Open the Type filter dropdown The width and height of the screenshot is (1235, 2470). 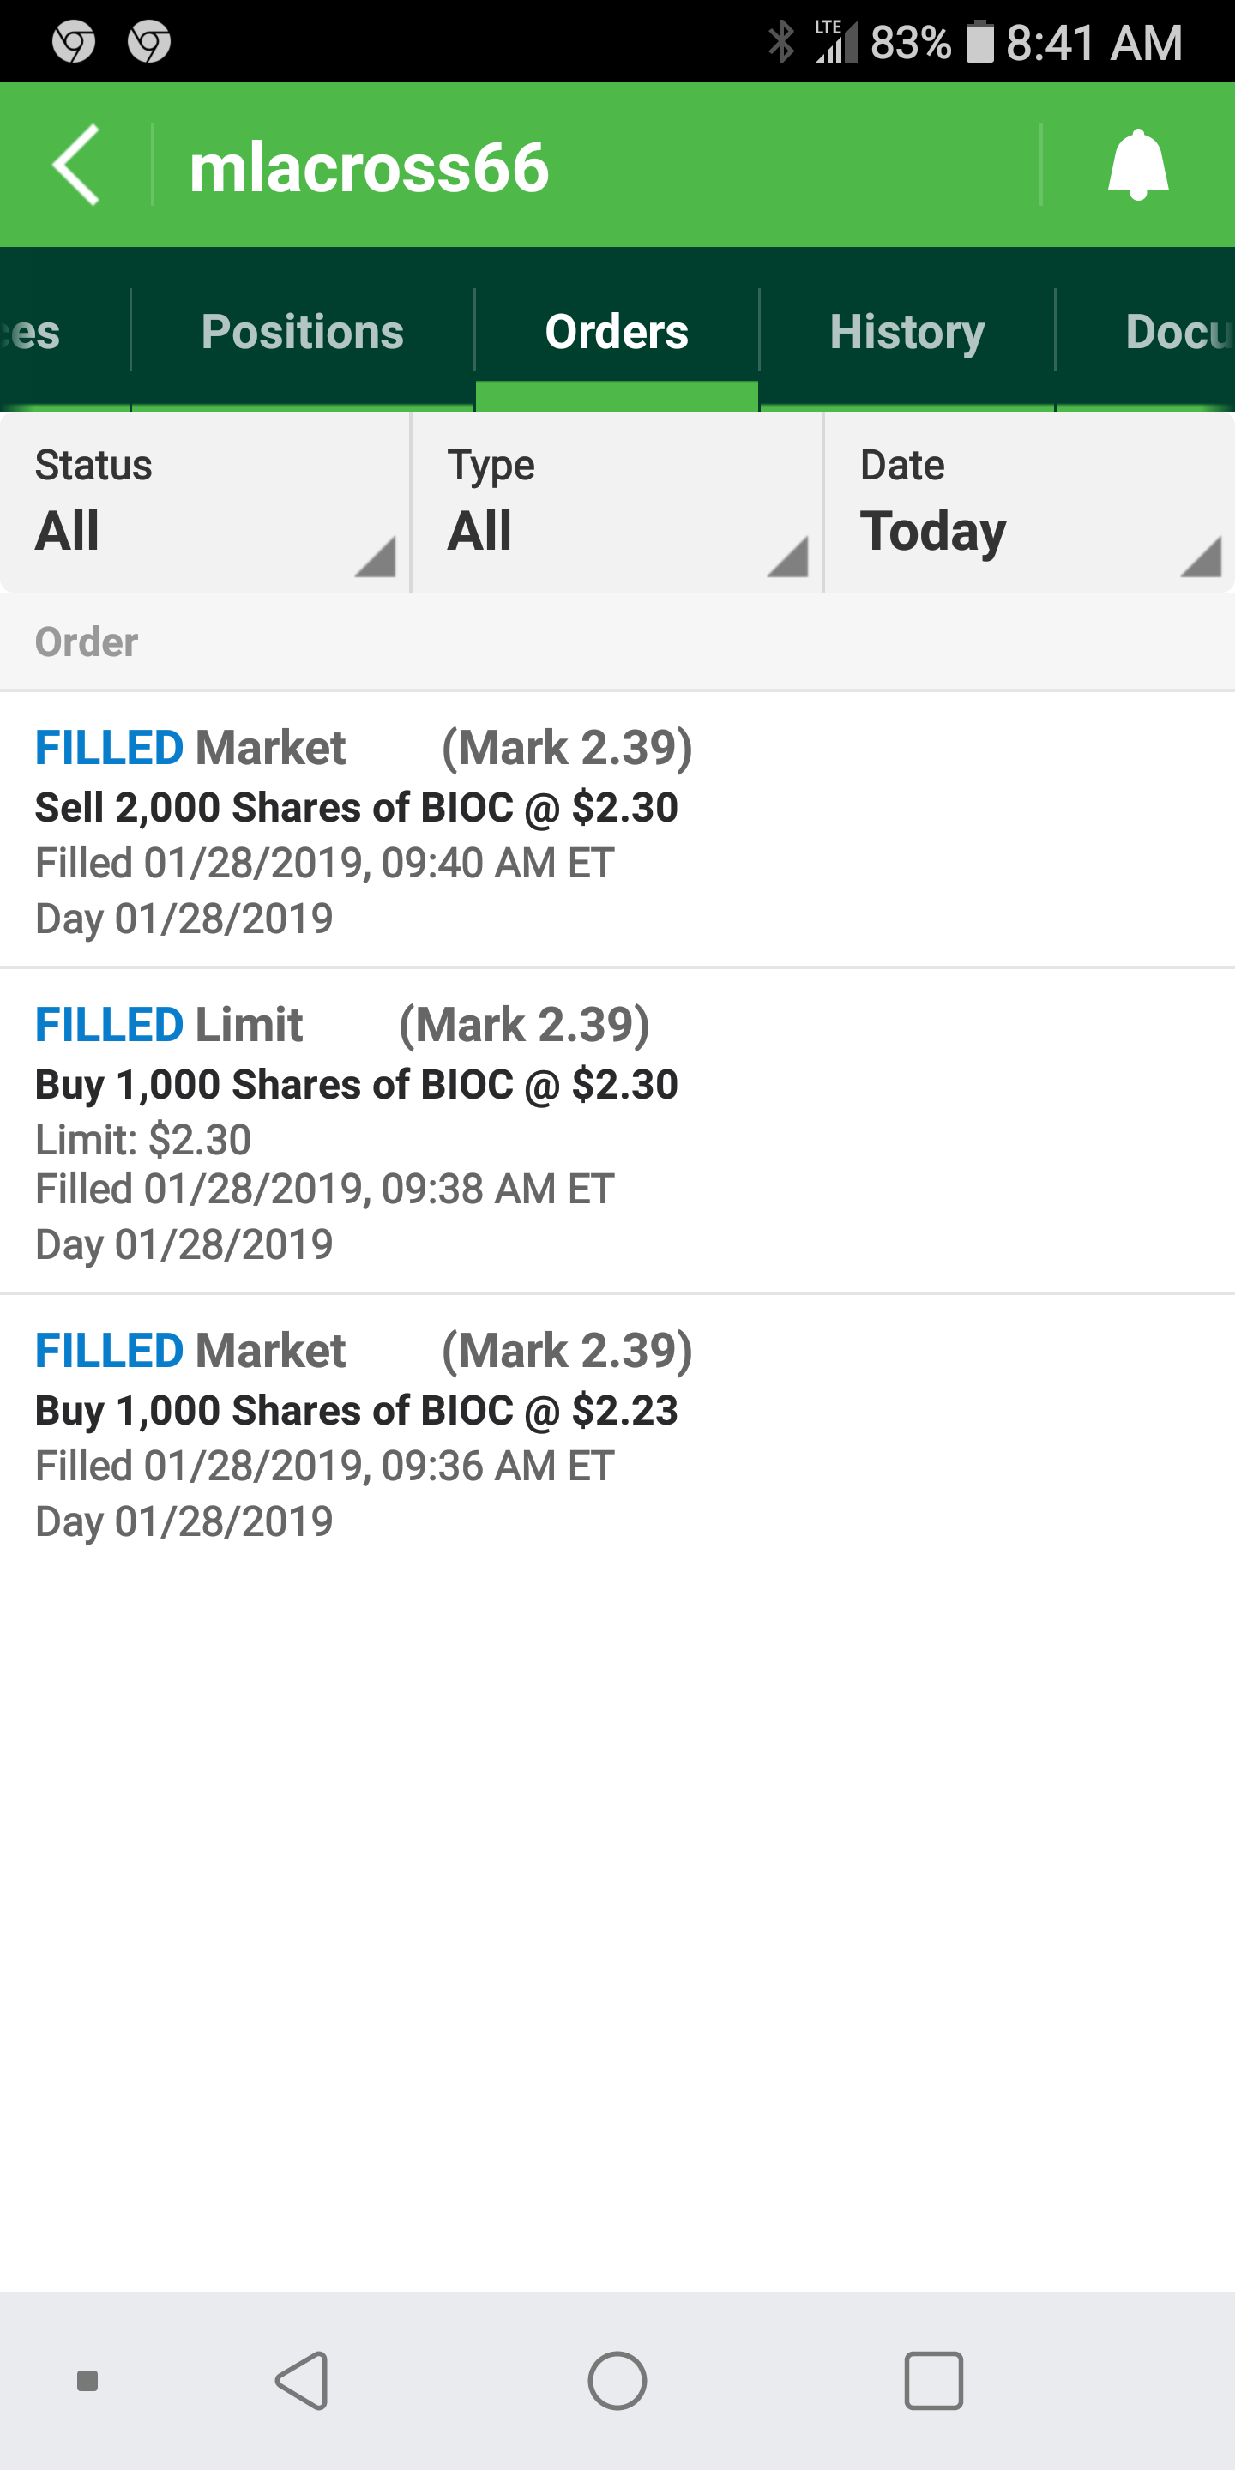[x=617, y=503]
